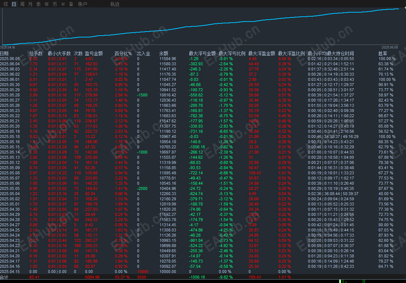
Task: Click floating loss ratio -8.73 %
Action: [x=226, y=240]
